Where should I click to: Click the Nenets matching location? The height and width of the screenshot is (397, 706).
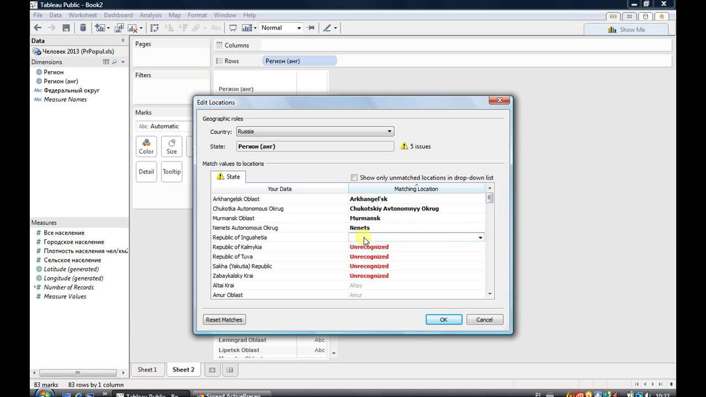[360, 228]
